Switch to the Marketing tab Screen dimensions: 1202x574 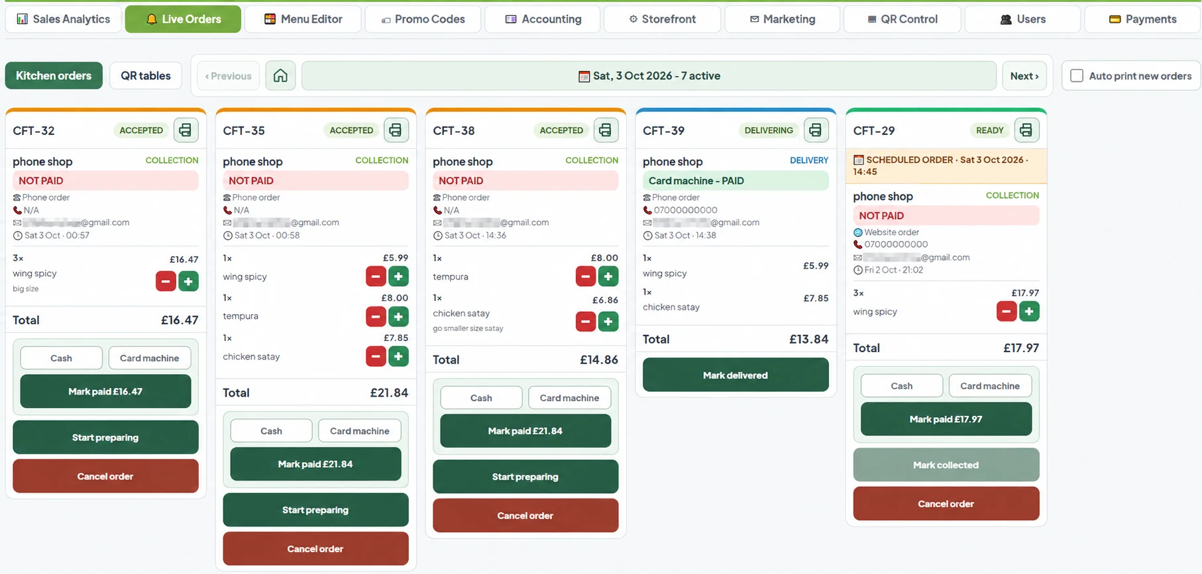pos(783,19)
